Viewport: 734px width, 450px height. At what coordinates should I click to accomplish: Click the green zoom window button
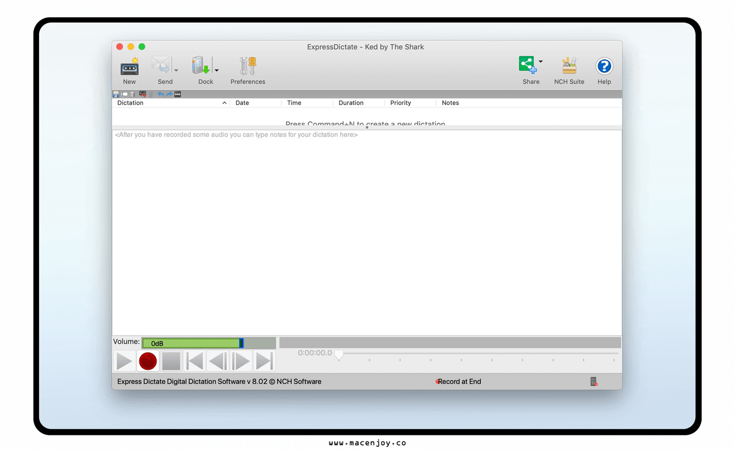142,47
